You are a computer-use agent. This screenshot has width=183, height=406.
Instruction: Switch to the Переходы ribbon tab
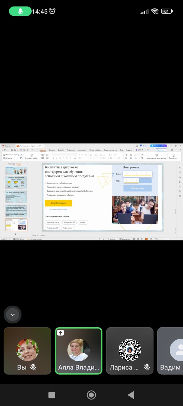71,150
